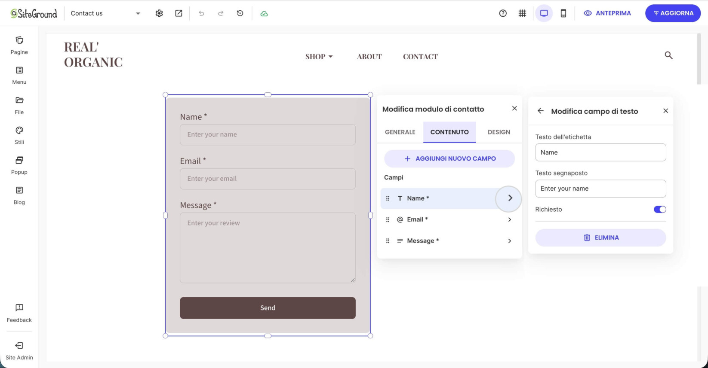This screenshot has height=368, width=708.
Task: Open the Feedback dialog
Action: pyautogui.click(x=19, y=313)
